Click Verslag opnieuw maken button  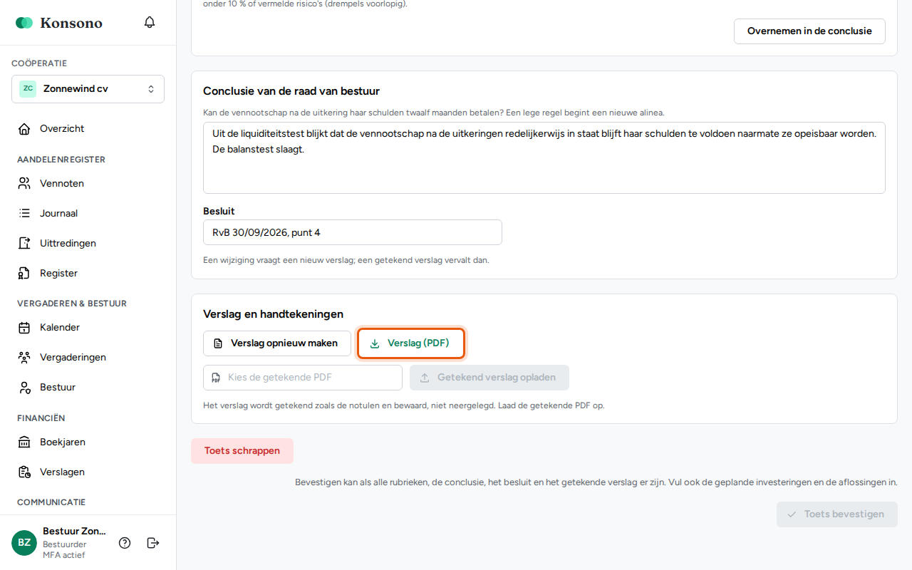tap(277, 343)
